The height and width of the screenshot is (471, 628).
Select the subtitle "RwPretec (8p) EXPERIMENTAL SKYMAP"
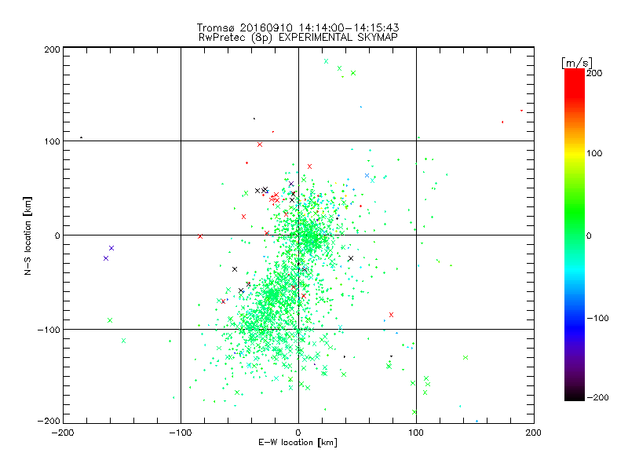coord(298,37)
